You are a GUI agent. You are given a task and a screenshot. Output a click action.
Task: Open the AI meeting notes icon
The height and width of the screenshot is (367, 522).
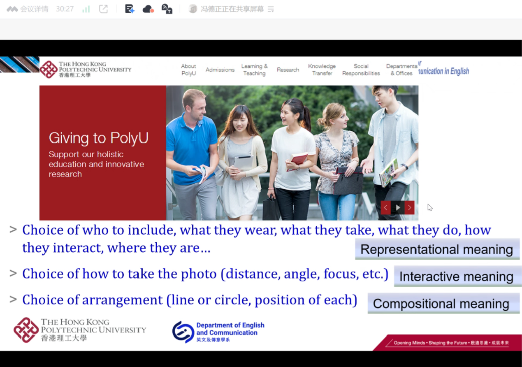coord(130,9)
